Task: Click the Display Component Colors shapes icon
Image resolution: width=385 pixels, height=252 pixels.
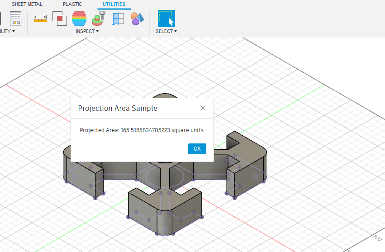Action: coord(137,19)
